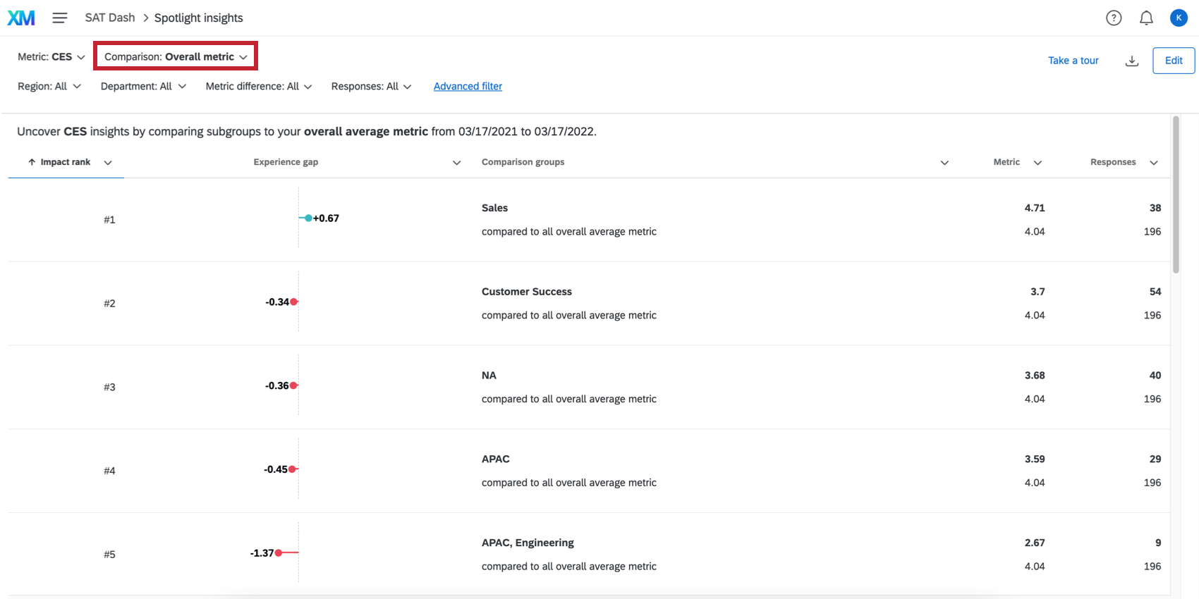Open Comparison Overall metric dropdown
This screenshot has height=599, width=1199.
click(x=176, y=57)
